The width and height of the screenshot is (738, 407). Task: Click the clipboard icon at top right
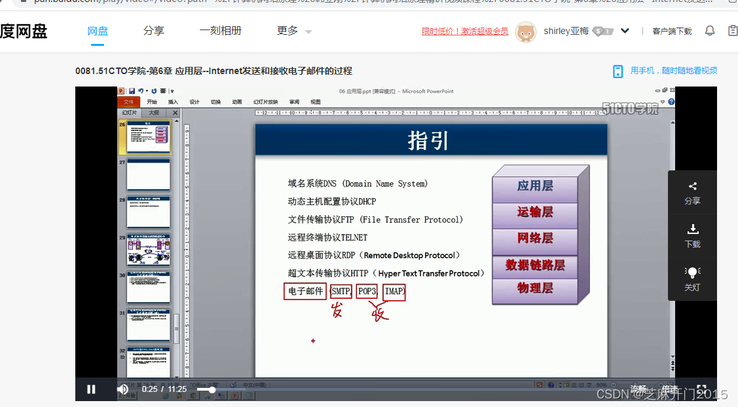click(x=733, y=31)
